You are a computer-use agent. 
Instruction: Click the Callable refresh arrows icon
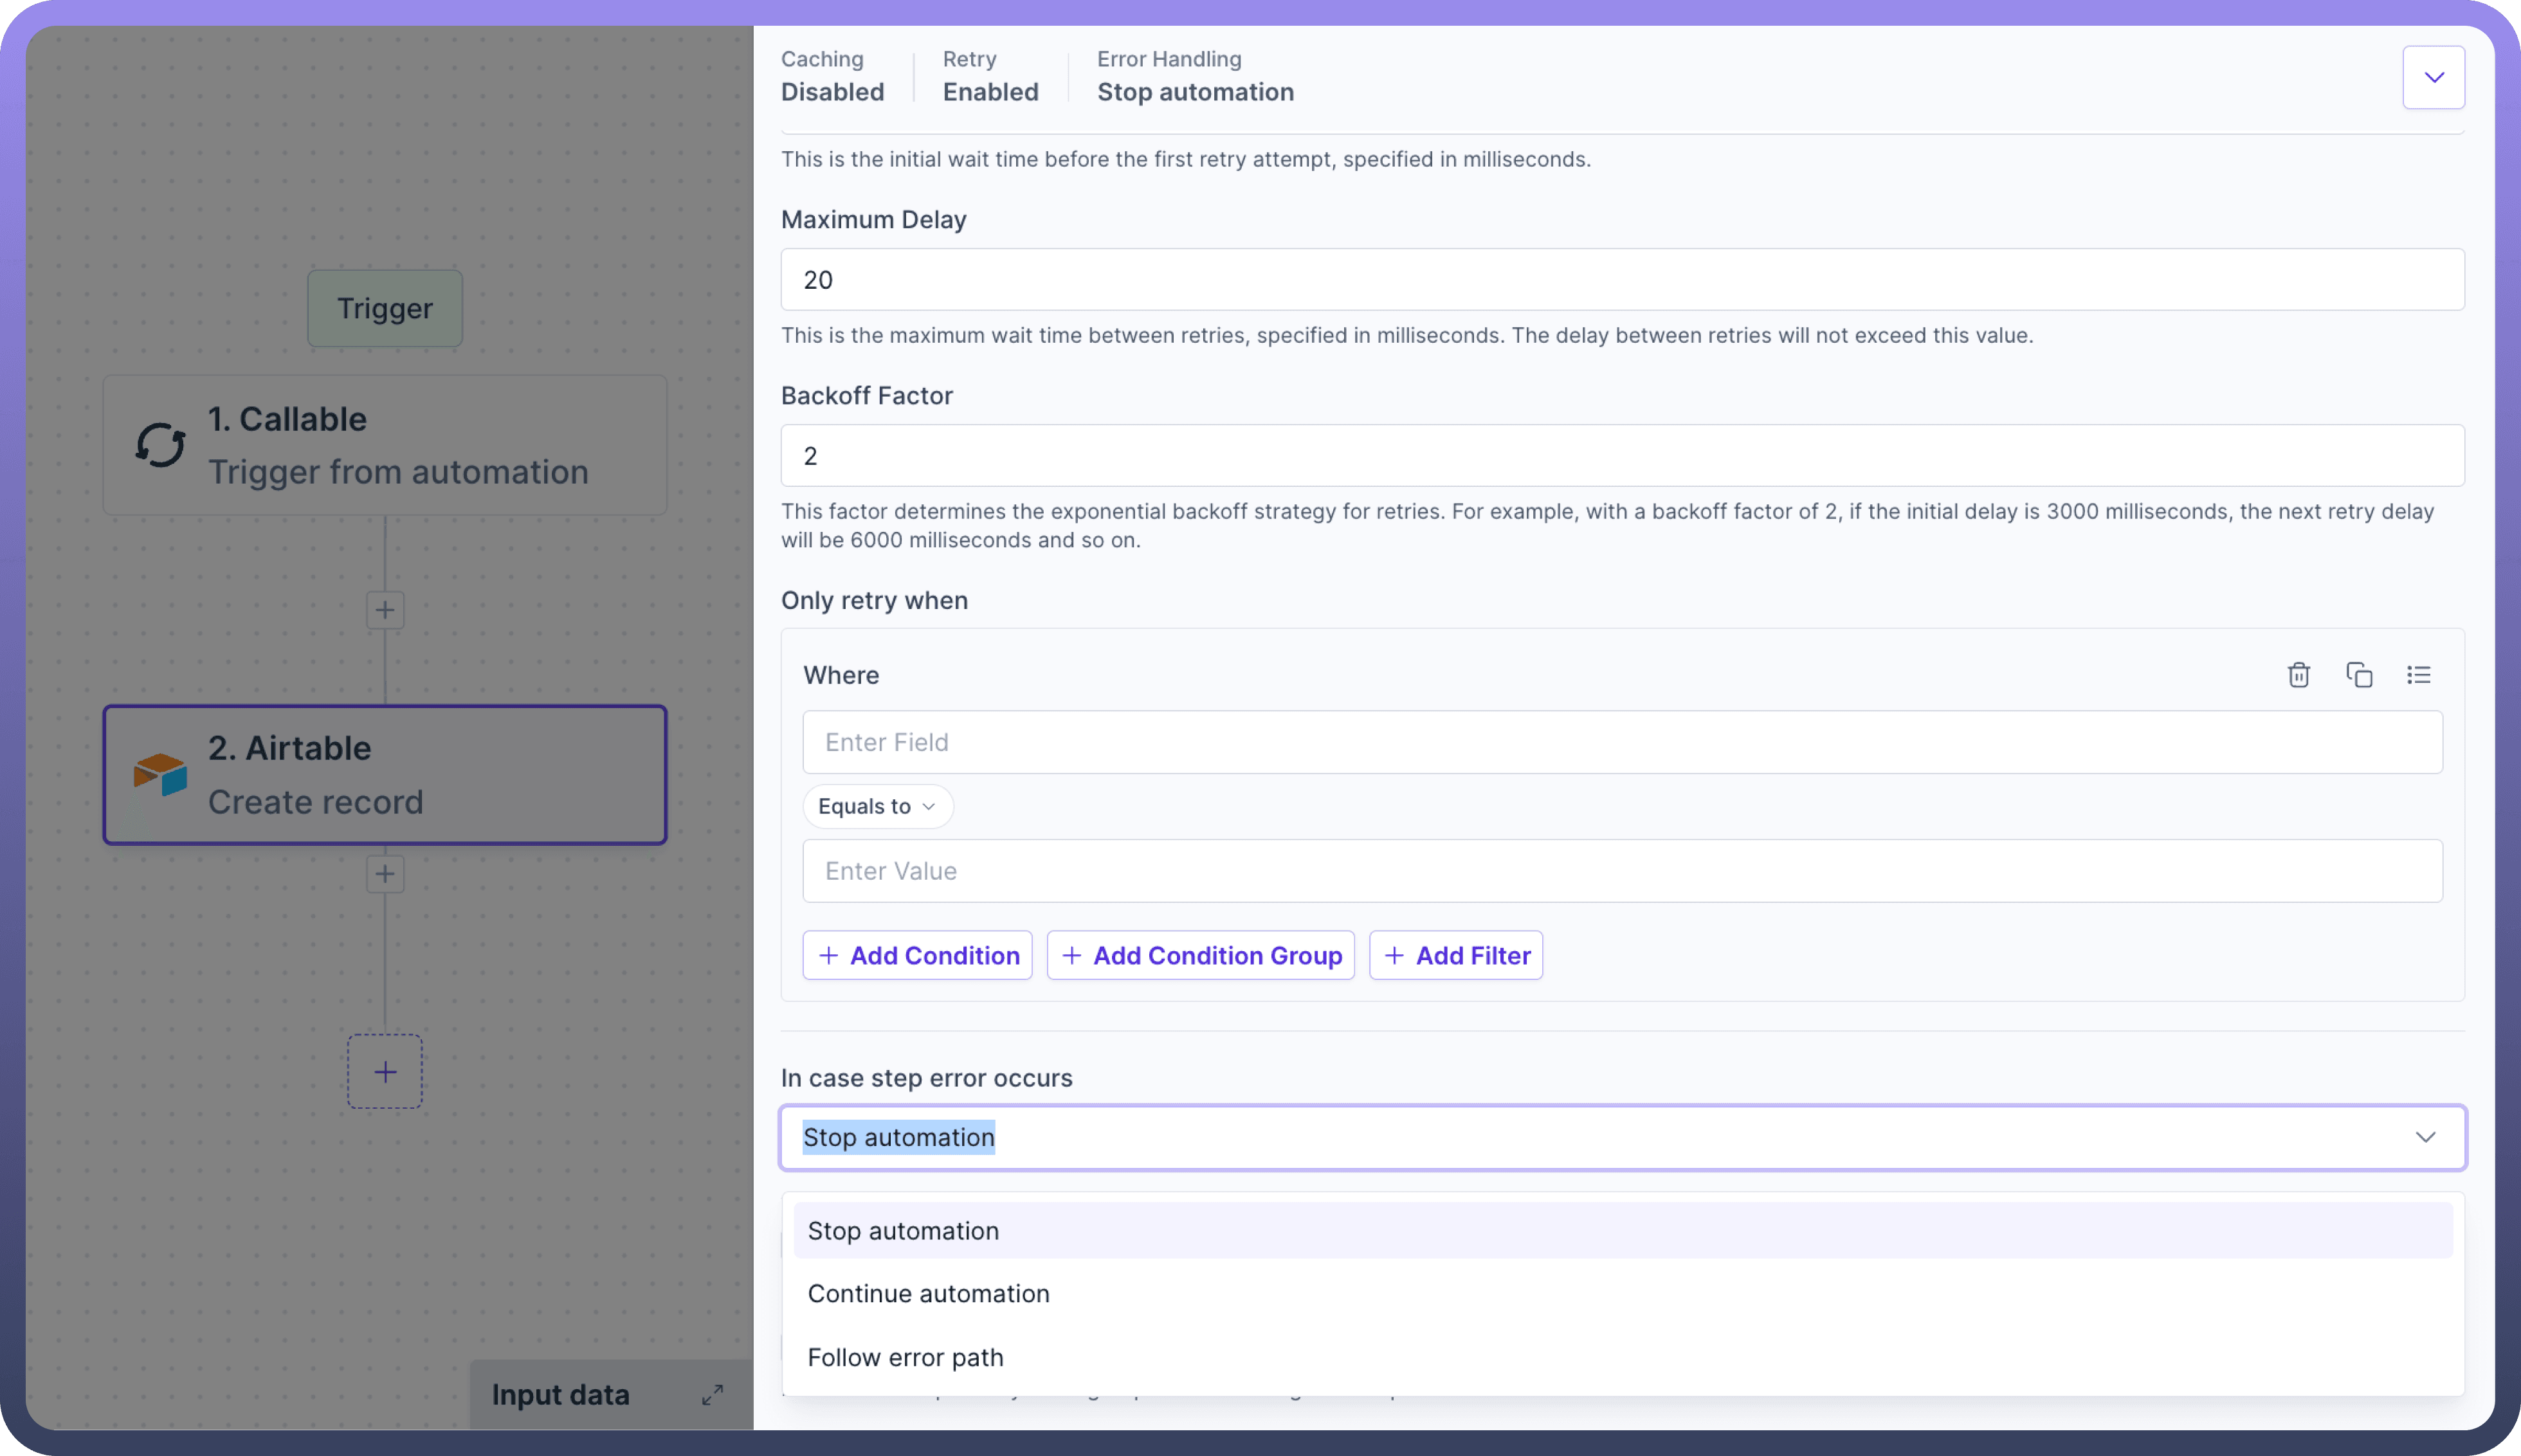click(160, 445)
